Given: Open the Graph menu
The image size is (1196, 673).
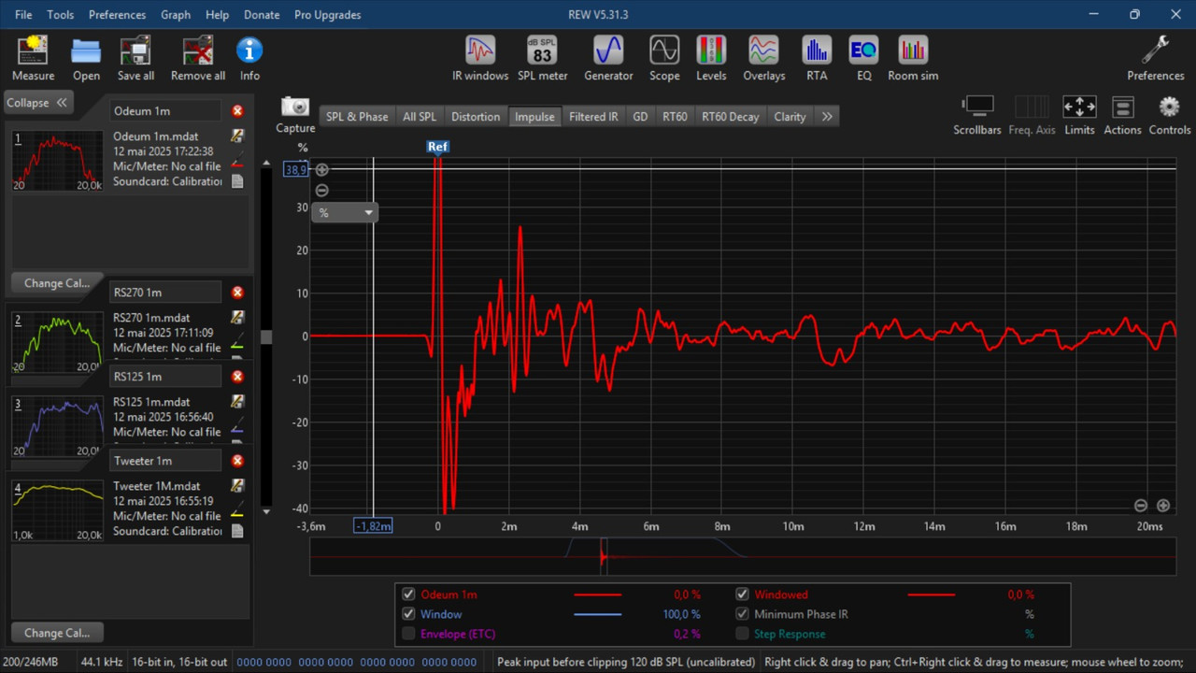Looking at the screenshot, I should pos(176,15).
